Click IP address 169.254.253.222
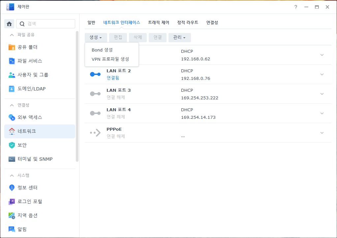 [200, 98]
